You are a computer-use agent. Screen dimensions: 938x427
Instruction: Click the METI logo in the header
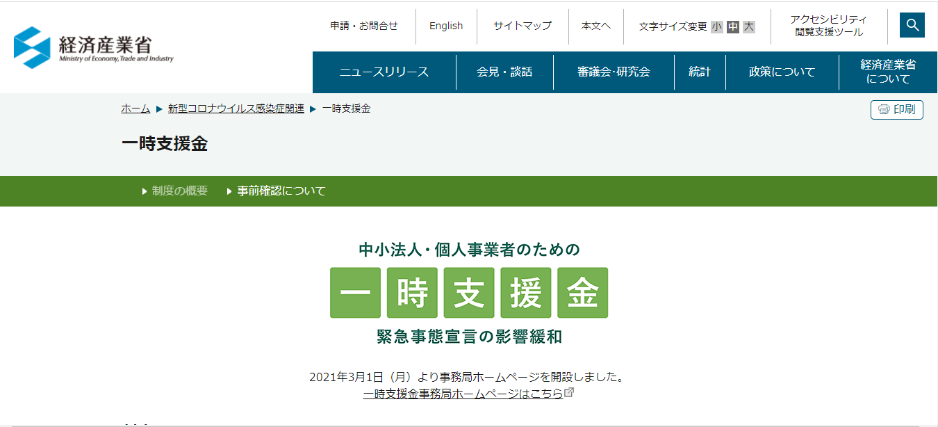pos(94,47)
